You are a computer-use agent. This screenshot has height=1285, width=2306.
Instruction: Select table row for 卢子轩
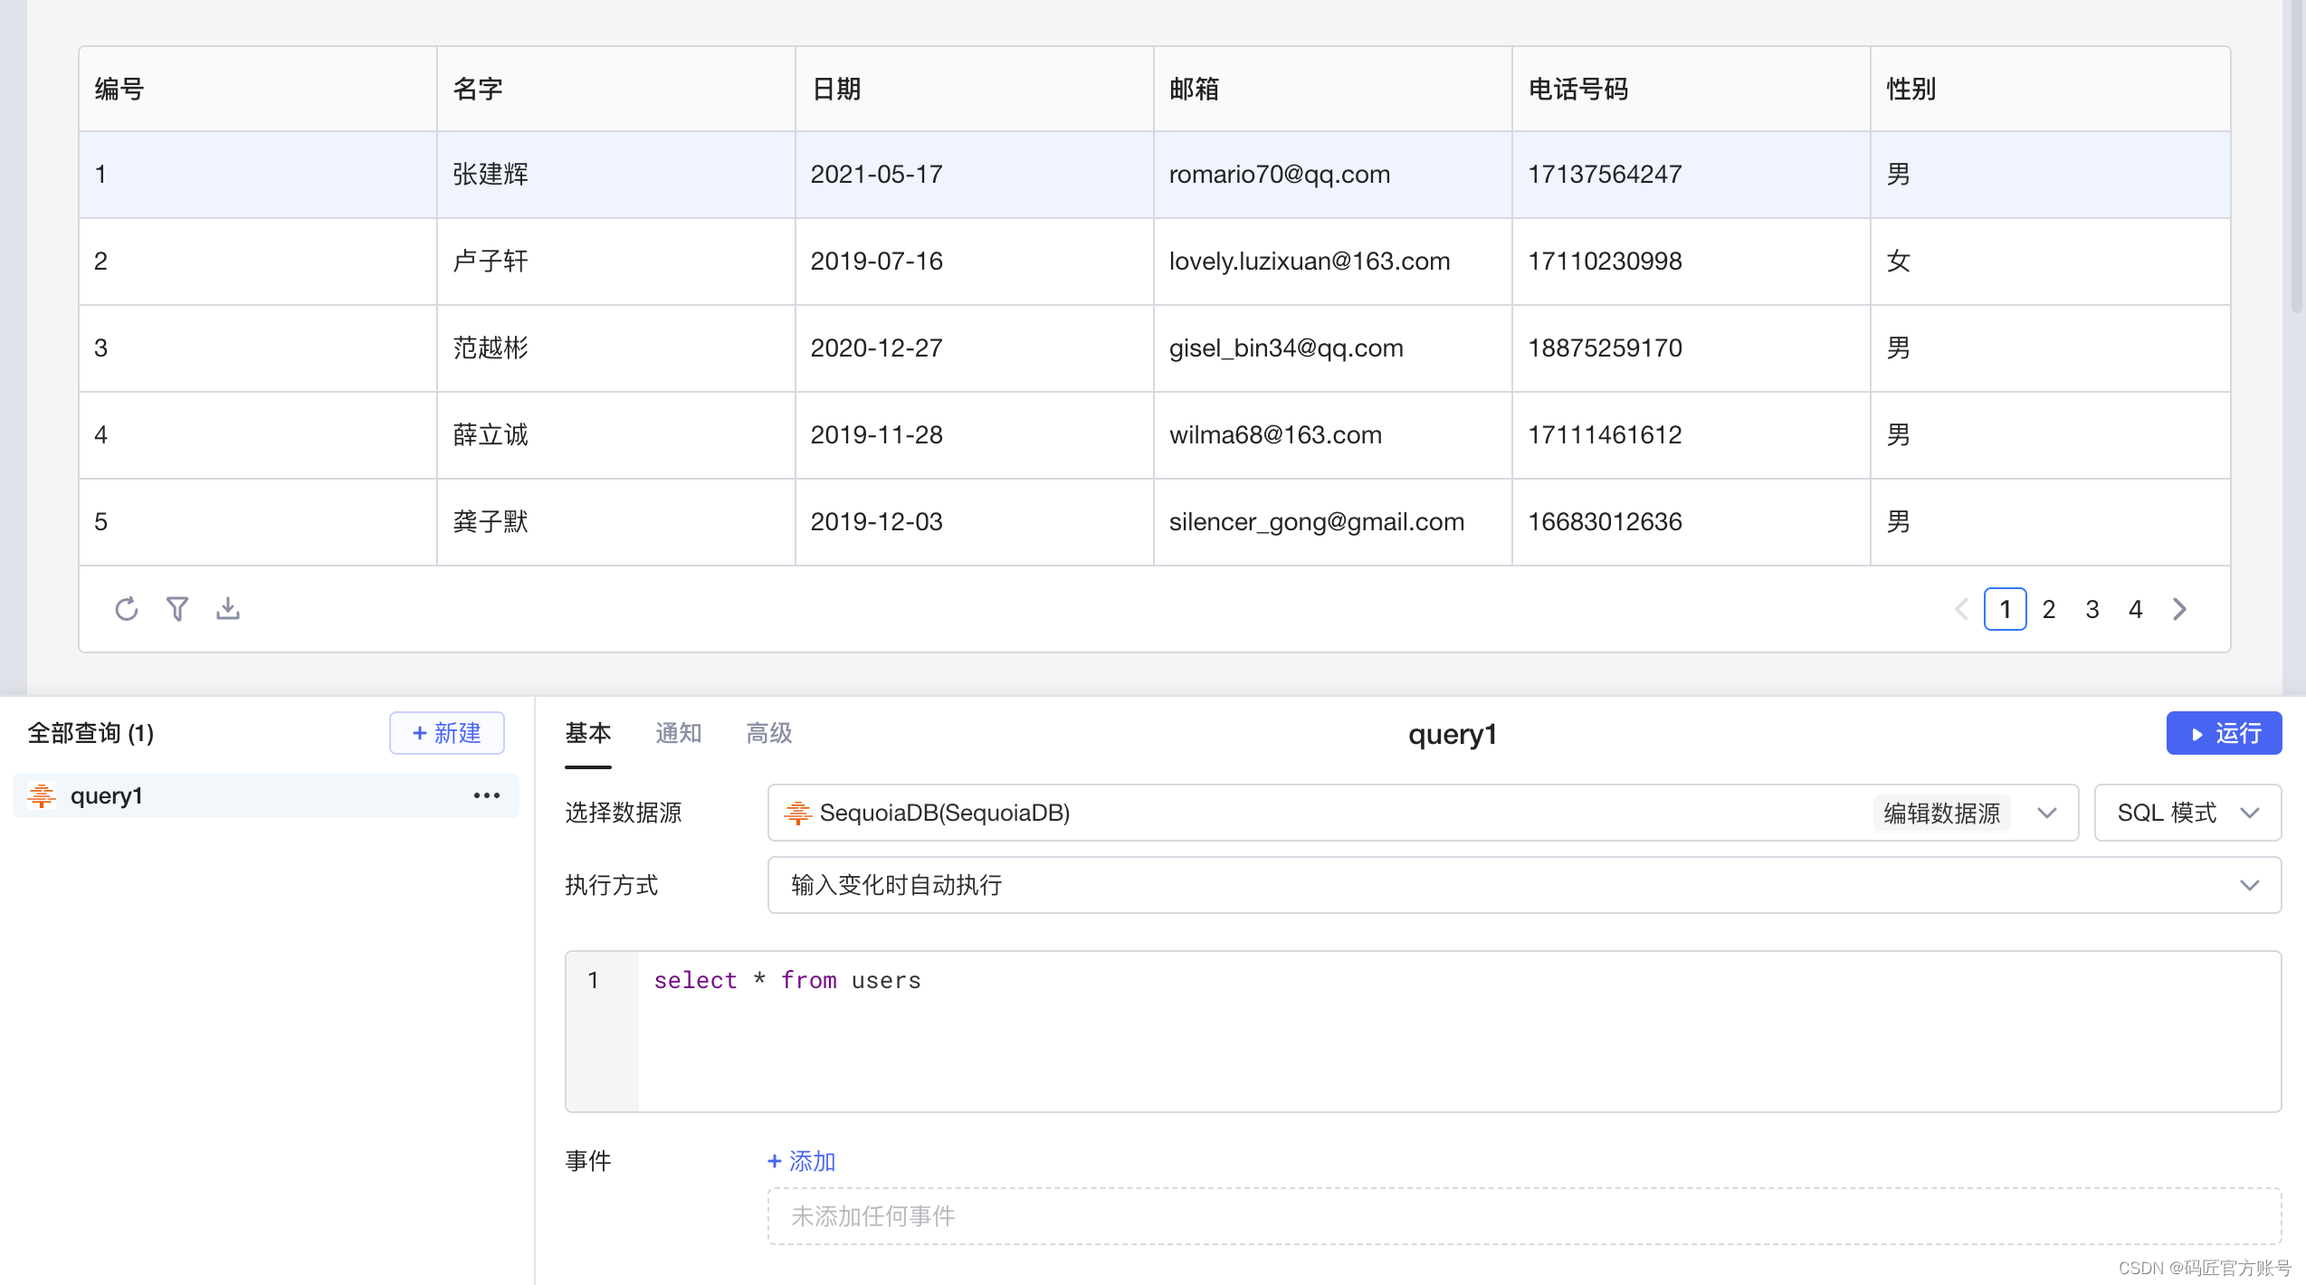pyautogui.click(x=490, y=262)
